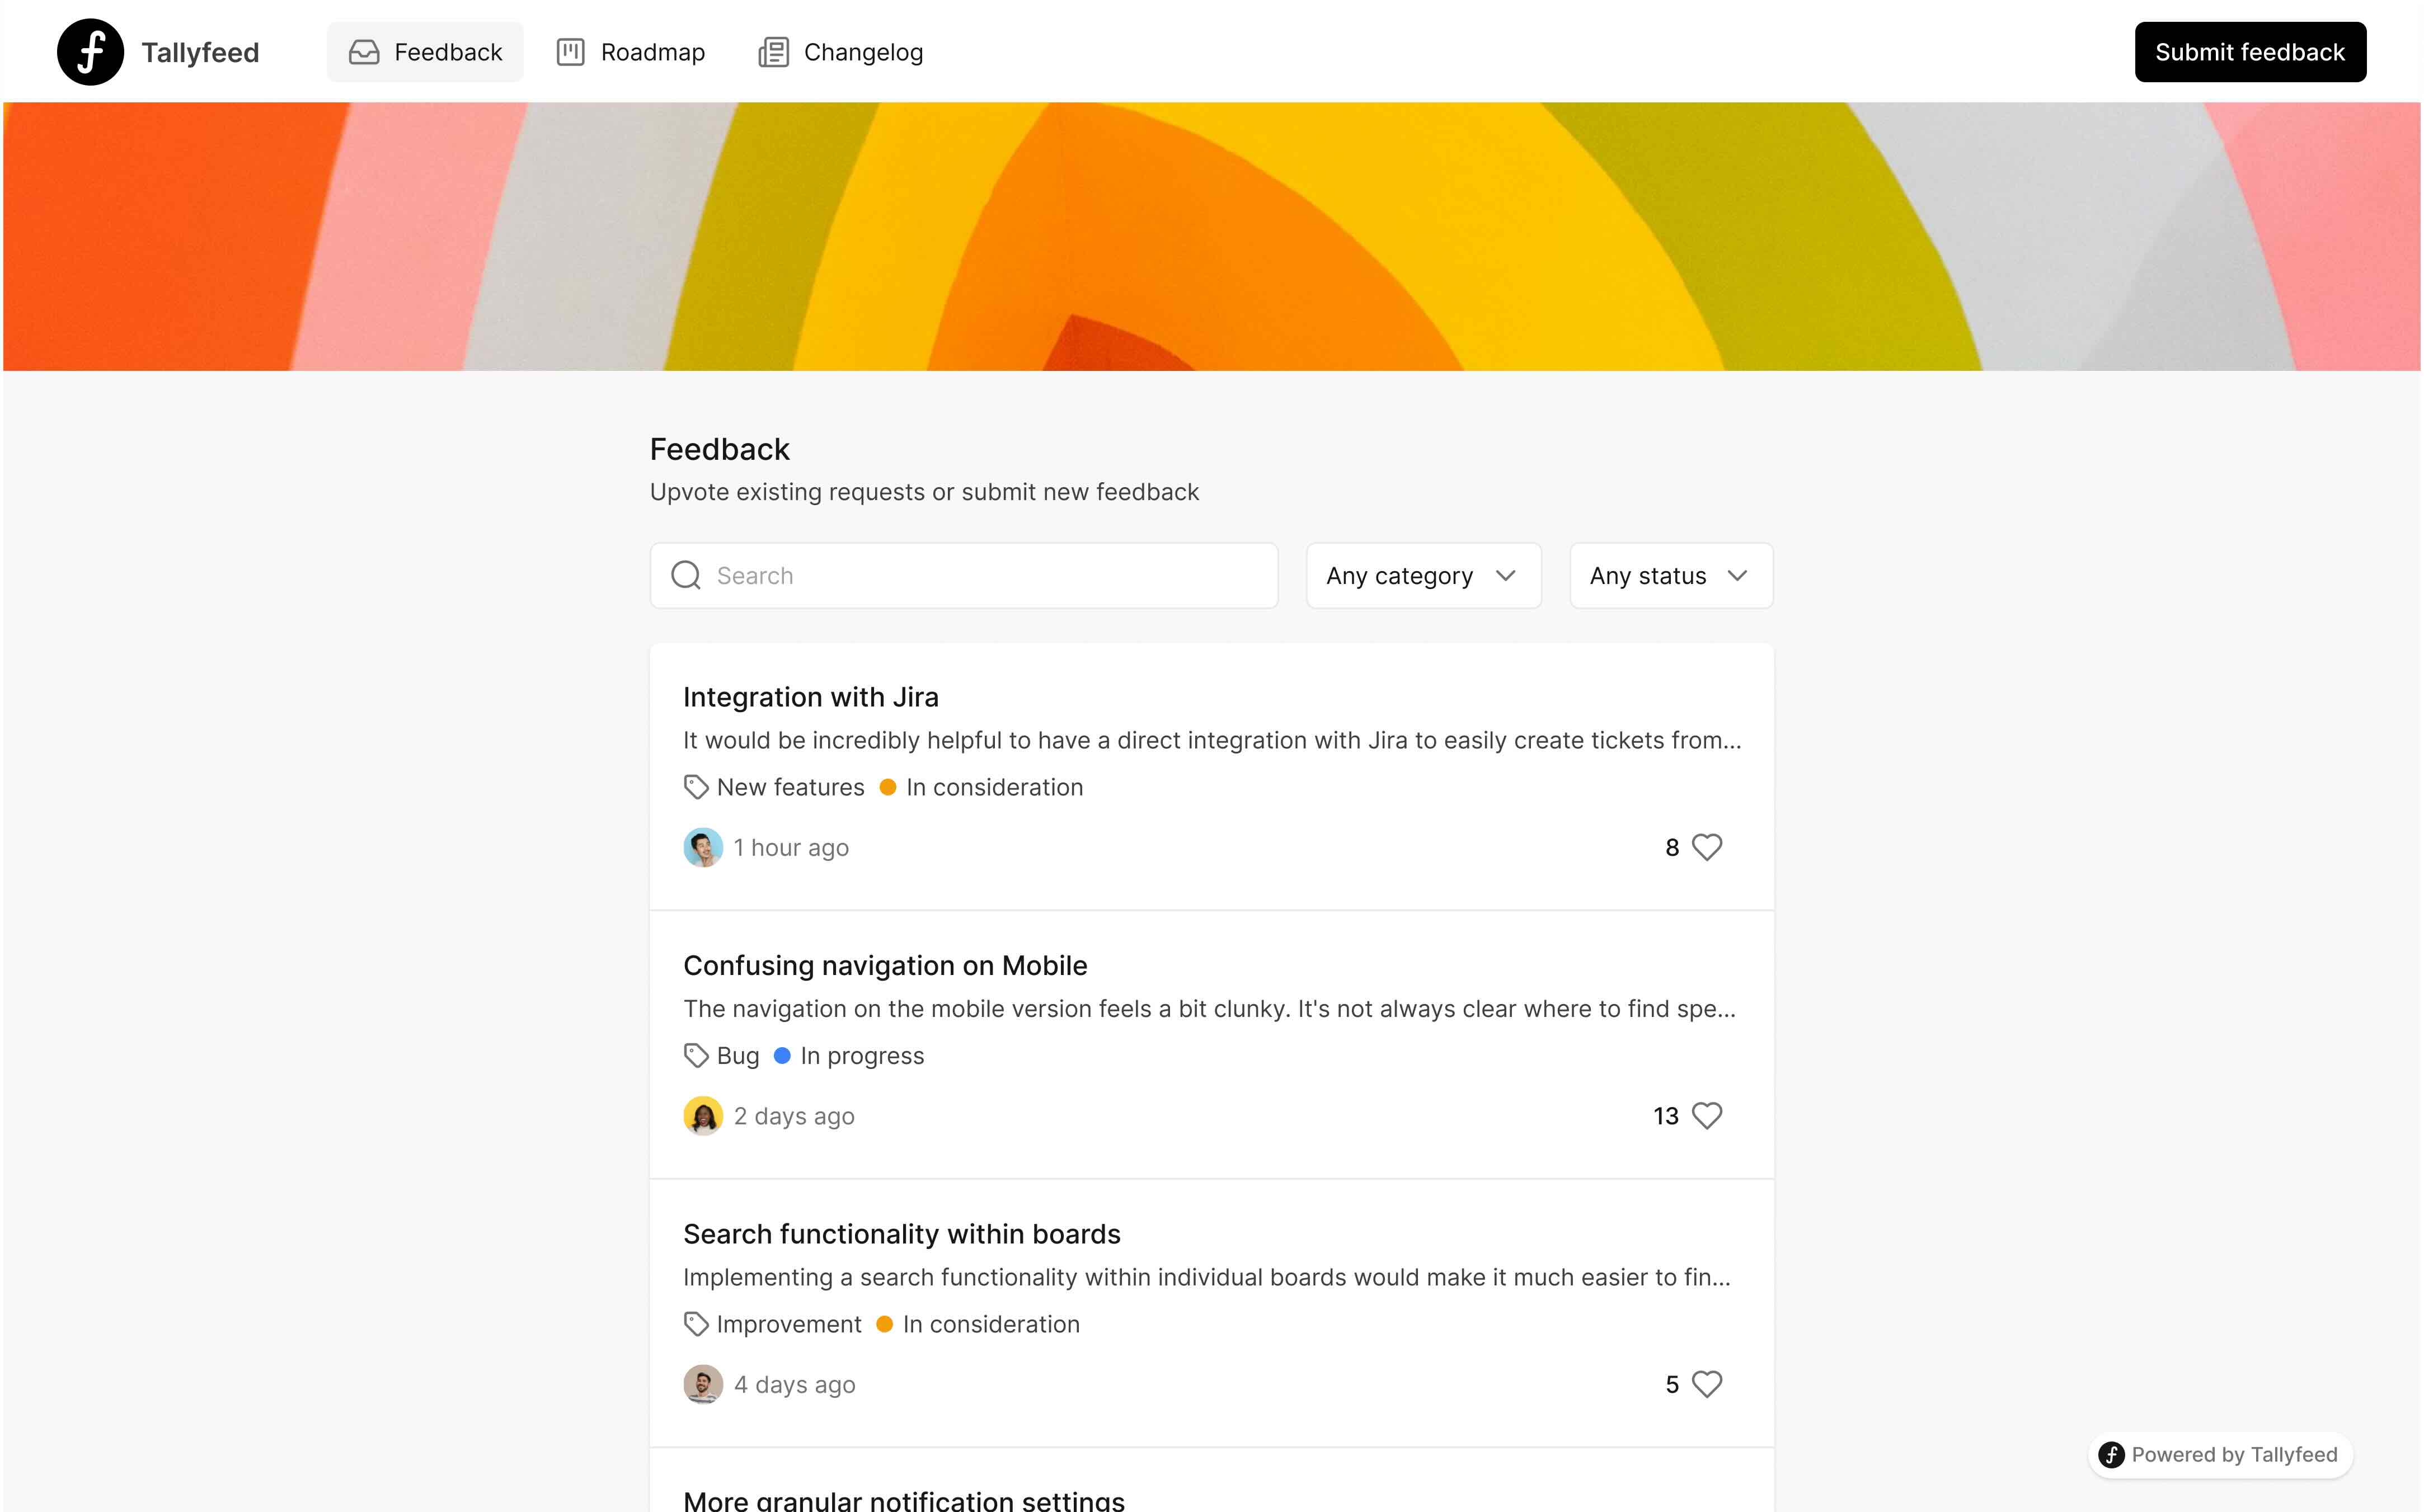This screenshot has height=1512, width=2424.
Task: Click the 1 hour ago timestamp
Action: click(x=791, y=847)
